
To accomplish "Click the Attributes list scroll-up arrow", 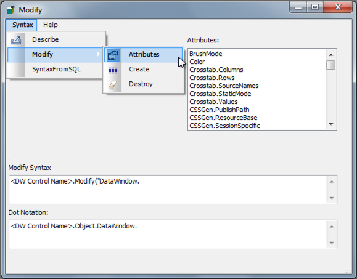I will click(331, 55).
